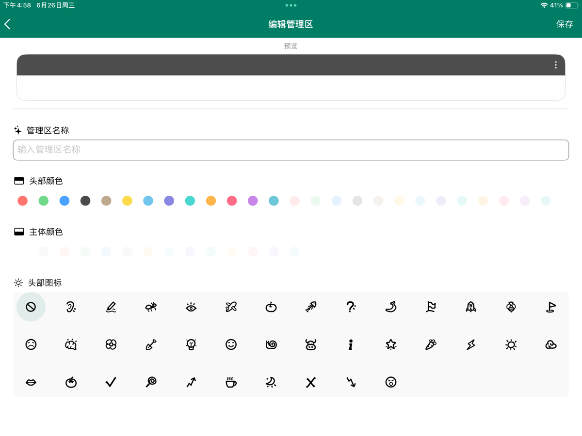Select the yellow header color
Viewport: 582px width, 436px height.
127,201
